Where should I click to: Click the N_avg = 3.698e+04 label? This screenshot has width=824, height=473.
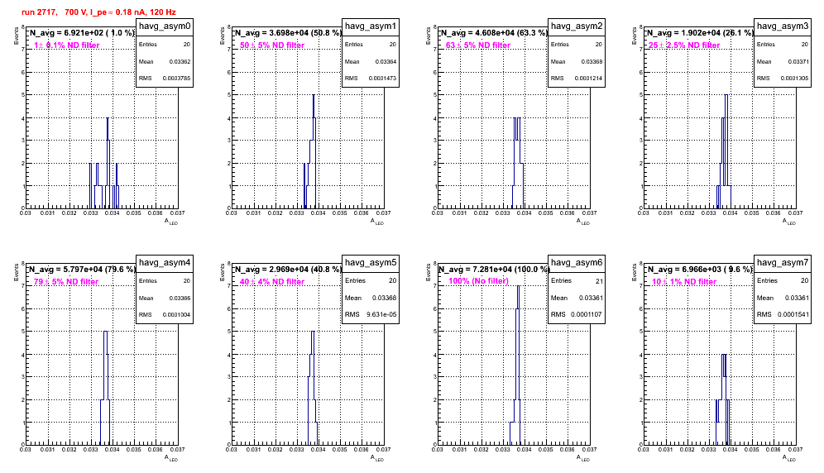point(288,33)
